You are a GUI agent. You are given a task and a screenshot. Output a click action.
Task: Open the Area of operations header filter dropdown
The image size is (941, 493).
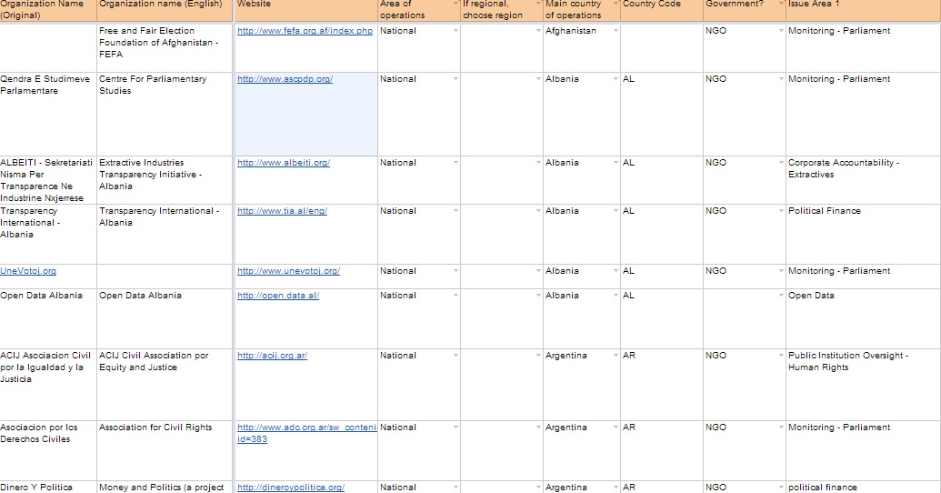[x=455, y=5]
